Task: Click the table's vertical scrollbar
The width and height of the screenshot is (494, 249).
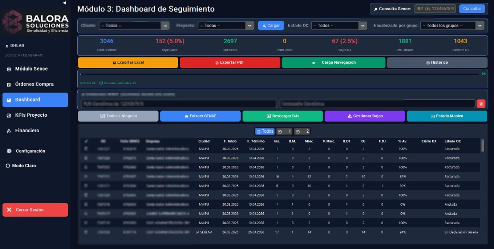Action: [483, 145]
